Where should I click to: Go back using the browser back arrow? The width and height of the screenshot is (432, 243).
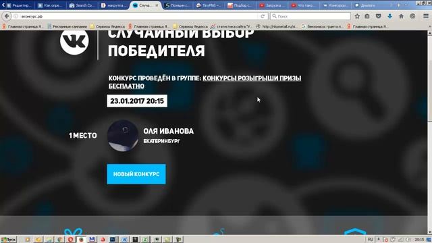click(x=7, y=16)
